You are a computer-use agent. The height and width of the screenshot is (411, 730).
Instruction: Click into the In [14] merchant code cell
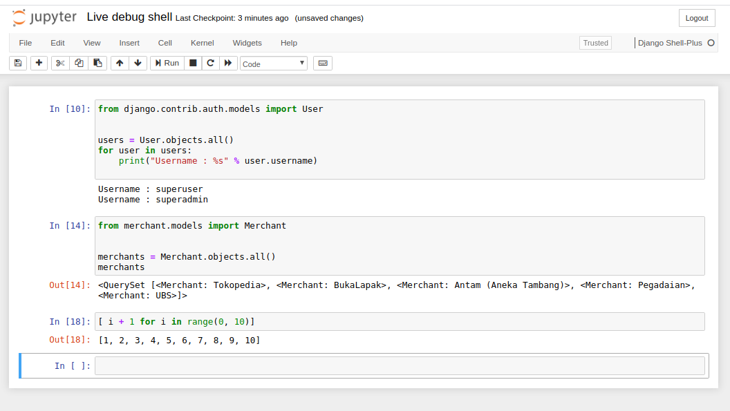pyautogui.click(x=400, y=246)
